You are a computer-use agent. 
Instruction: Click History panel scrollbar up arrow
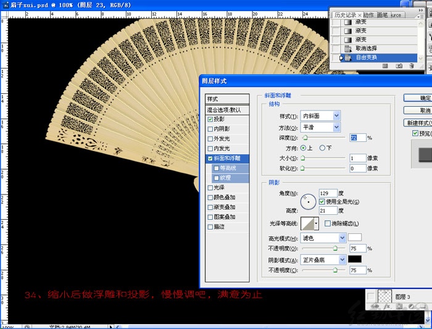pyautogui.click(x=420, y=24)
